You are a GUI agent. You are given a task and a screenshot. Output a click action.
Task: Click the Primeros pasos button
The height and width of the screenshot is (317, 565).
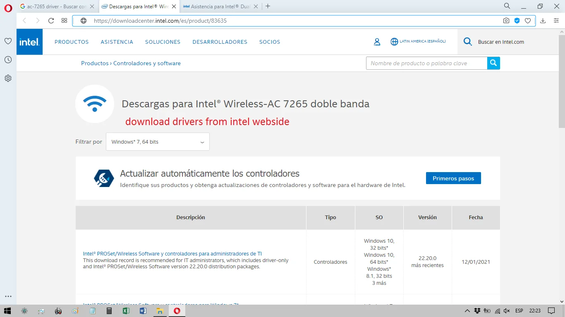[453, 178]
